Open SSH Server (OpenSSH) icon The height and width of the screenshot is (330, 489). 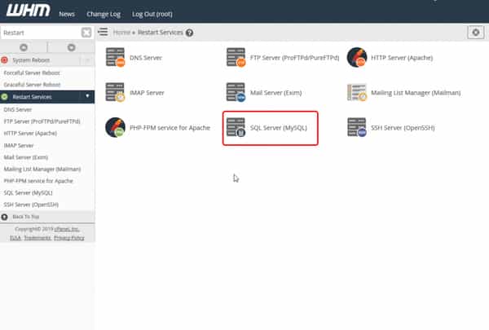[x=357, y=127]
